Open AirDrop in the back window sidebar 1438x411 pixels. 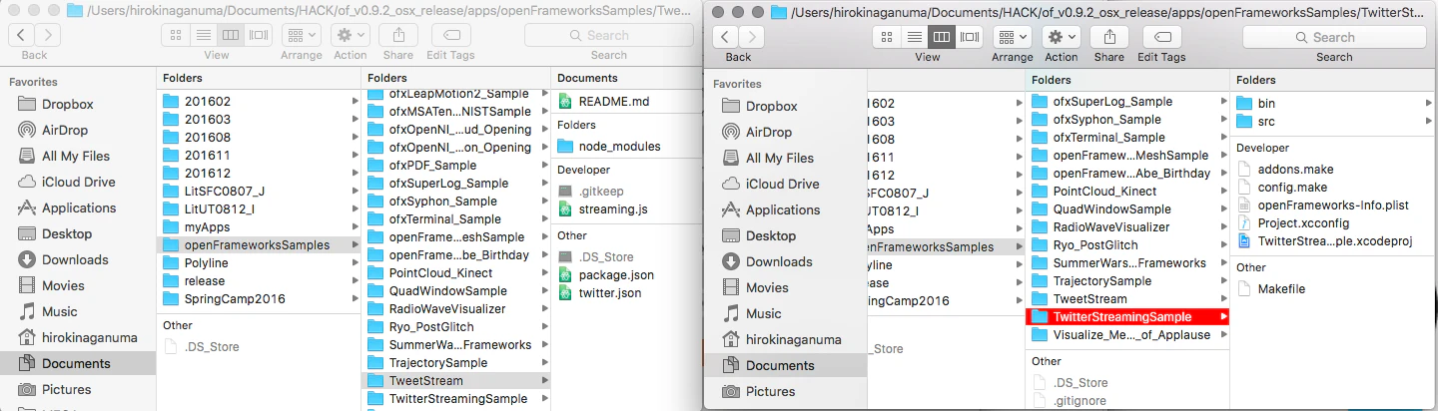[64, 130]
